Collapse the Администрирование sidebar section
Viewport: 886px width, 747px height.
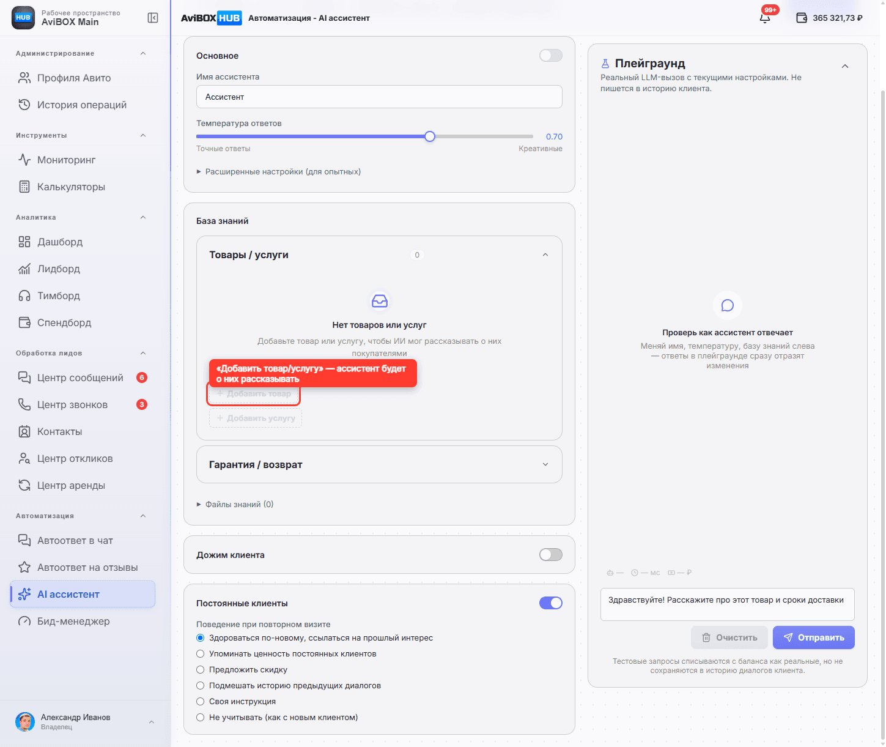tap(143, 53)
